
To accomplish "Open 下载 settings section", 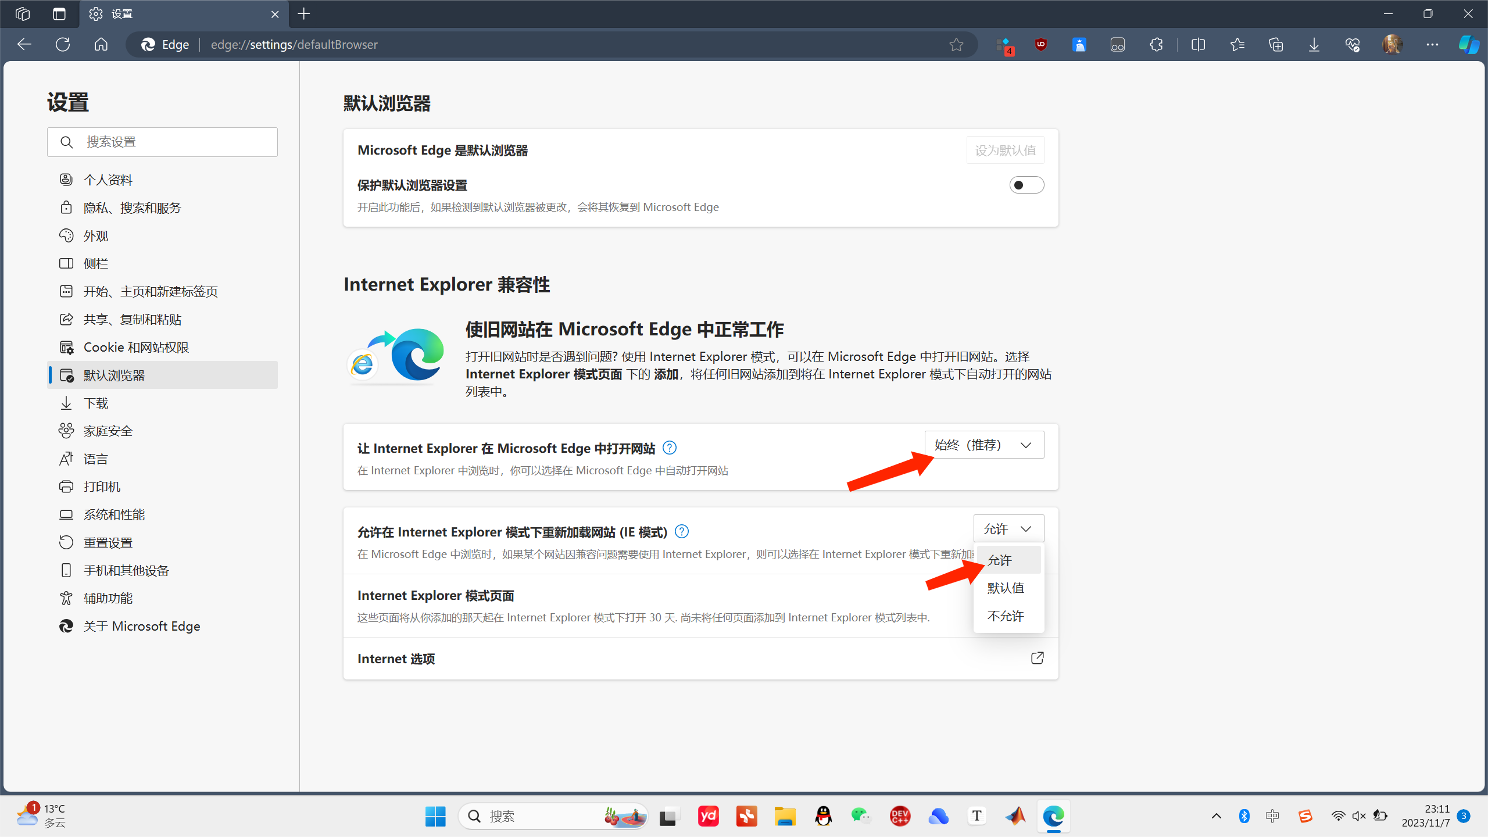I will [x=162, y=403].
